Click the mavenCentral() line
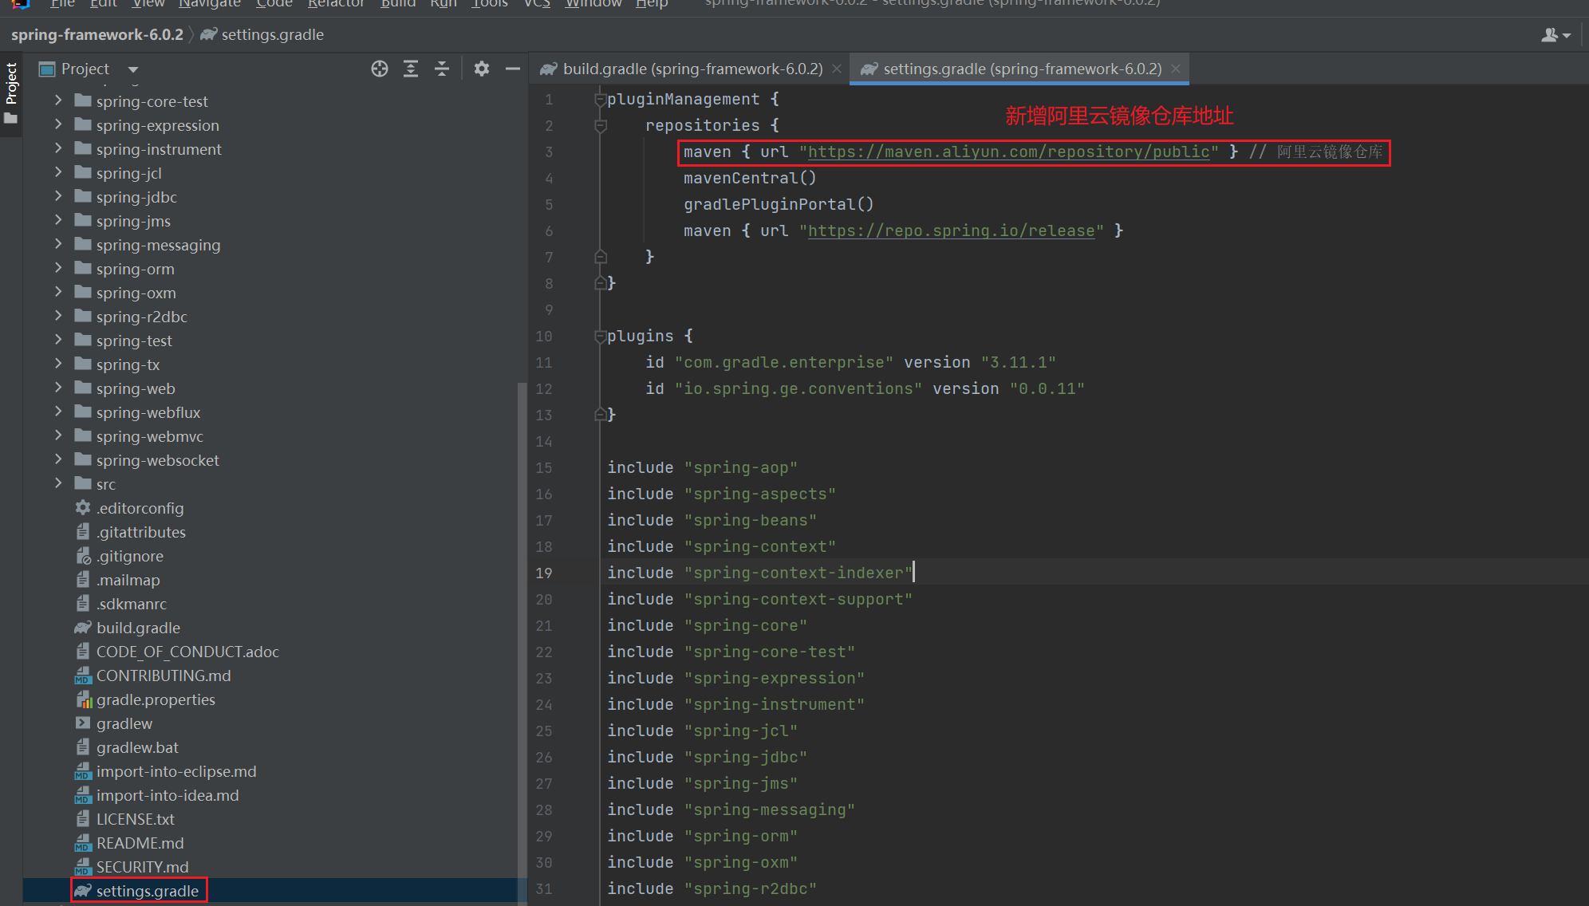1589x906 pixels. point(750,178)
